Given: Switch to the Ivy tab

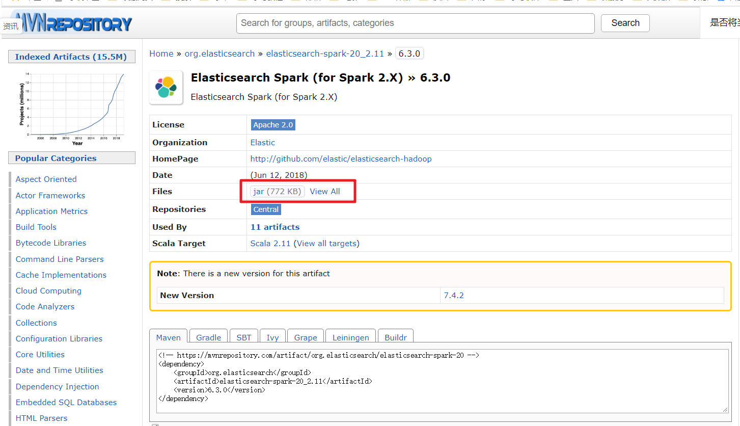Looking at the screenshot, I should click(273, 337).
